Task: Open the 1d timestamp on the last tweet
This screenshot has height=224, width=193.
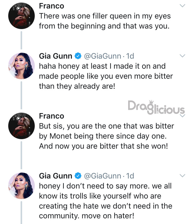Action: [130, 176]
